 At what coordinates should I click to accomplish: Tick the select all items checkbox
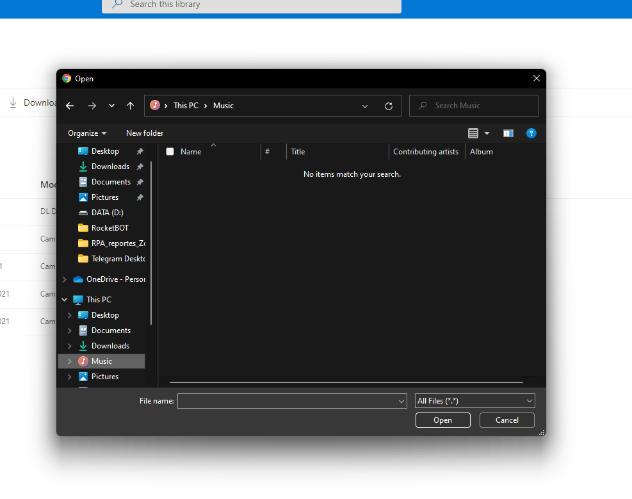(x=170, y=152)
